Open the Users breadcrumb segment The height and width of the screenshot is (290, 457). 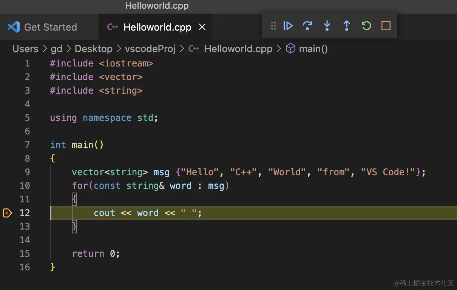pos(25,49)
